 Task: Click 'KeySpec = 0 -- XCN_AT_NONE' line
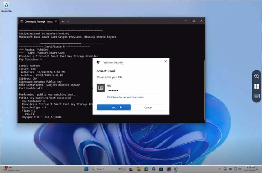click(x=42, y=117)
